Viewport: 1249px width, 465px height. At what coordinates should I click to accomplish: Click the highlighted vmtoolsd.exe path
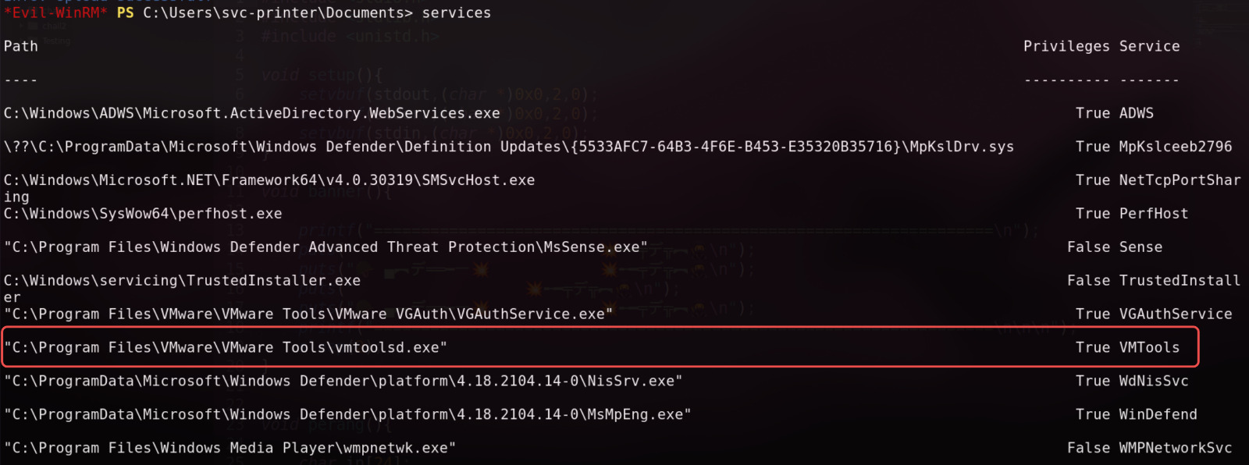pos(226,348)
